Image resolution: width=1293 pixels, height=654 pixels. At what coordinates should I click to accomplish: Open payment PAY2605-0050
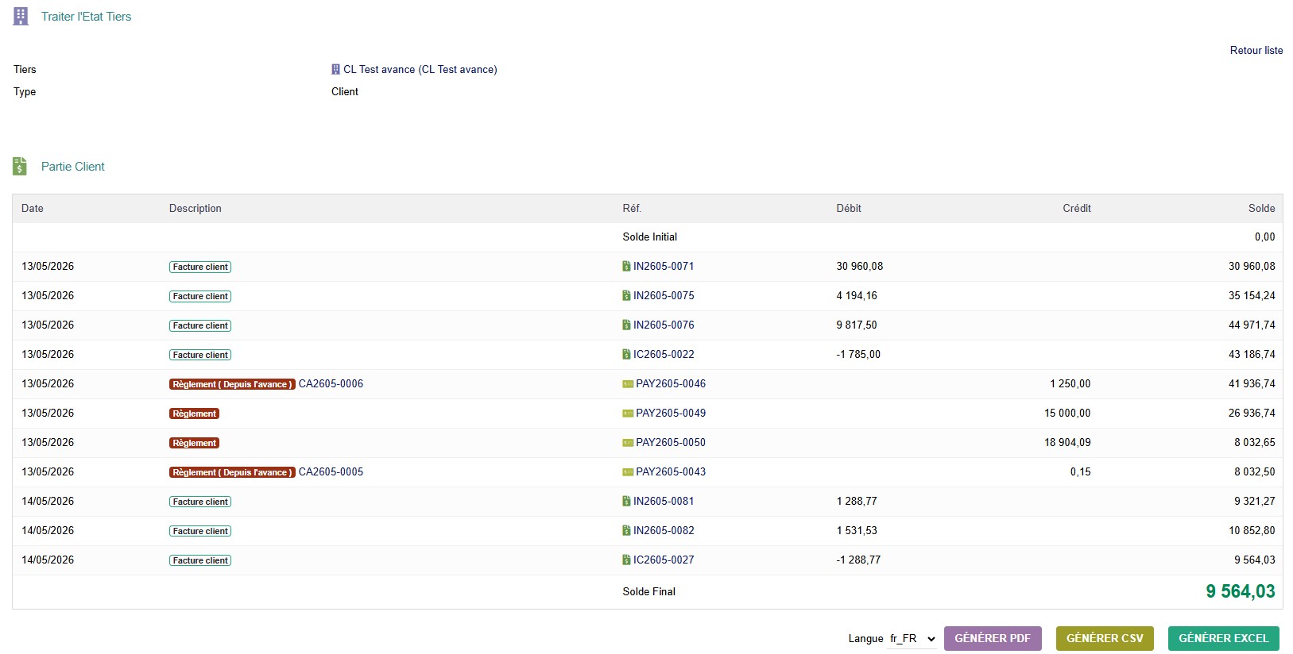671,442
